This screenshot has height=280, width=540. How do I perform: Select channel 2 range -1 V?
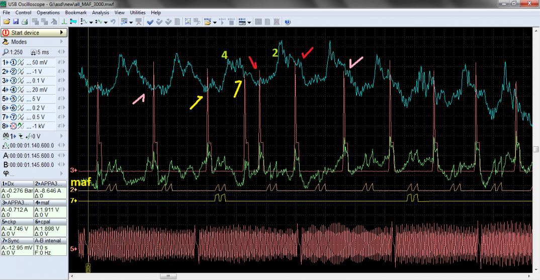(37, 72)
